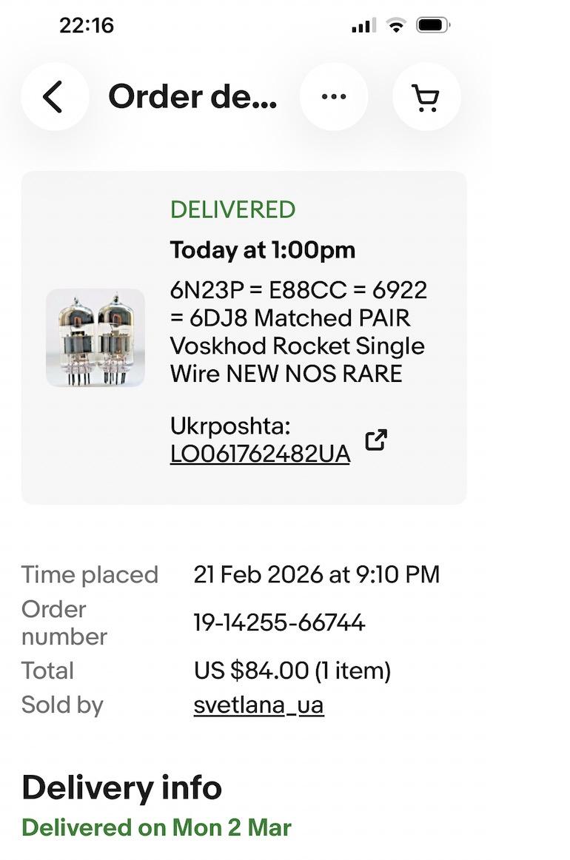Tap the battery indicator icon

pos(433,26)
